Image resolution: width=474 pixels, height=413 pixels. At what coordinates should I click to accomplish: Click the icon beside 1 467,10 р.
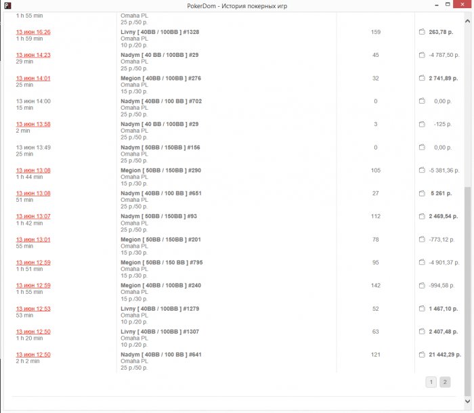pos(421,308)
